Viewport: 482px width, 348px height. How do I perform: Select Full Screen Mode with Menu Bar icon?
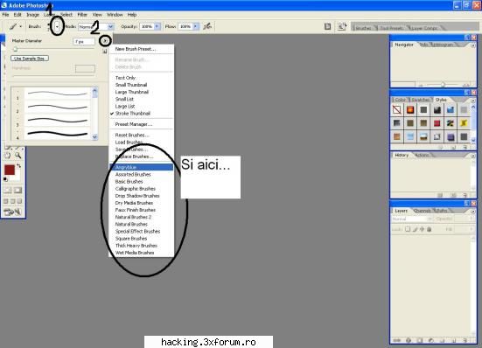pos(12,201)
